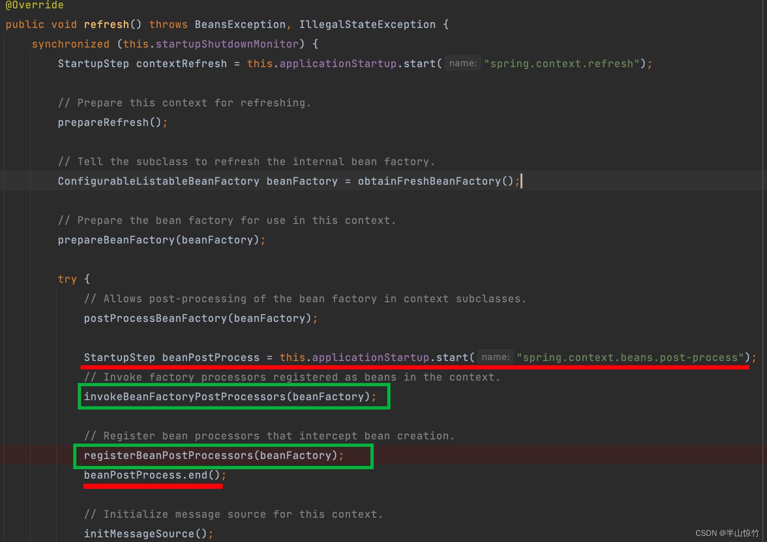Click ConfigurableListableBeanFactory type name
Screen dimensions: 767x542
158,181
